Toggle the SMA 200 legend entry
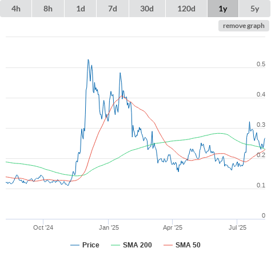271x260 pixels. coord(131,245)
